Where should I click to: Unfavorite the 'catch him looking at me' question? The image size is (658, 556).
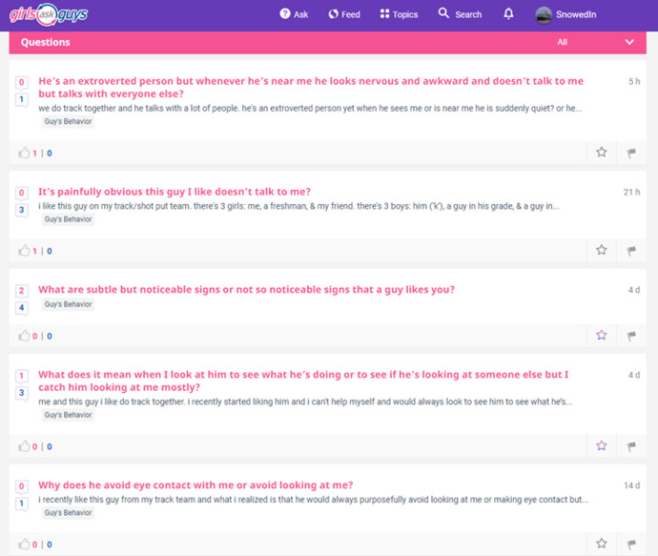[602, 445]
